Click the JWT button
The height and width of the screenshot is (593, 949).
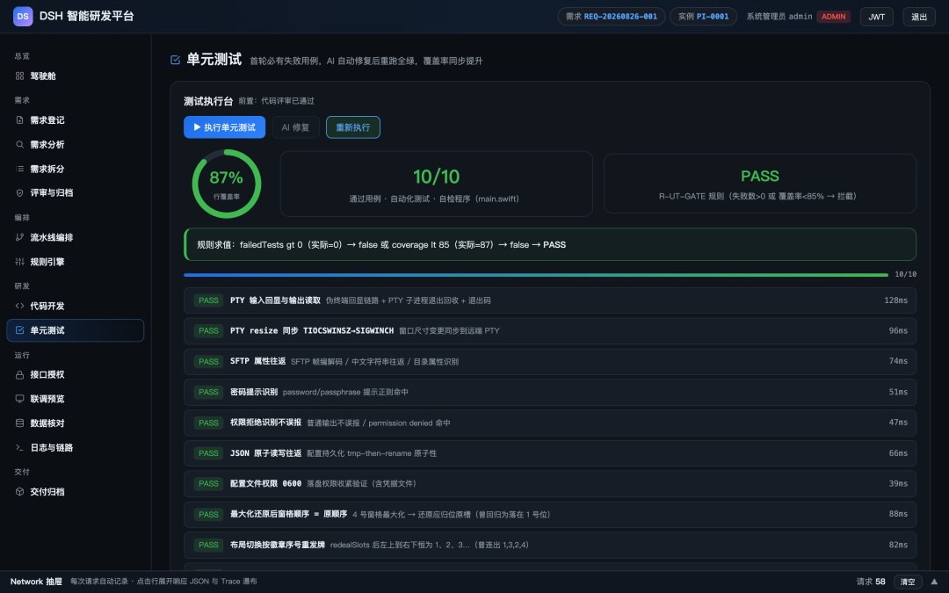876,17
